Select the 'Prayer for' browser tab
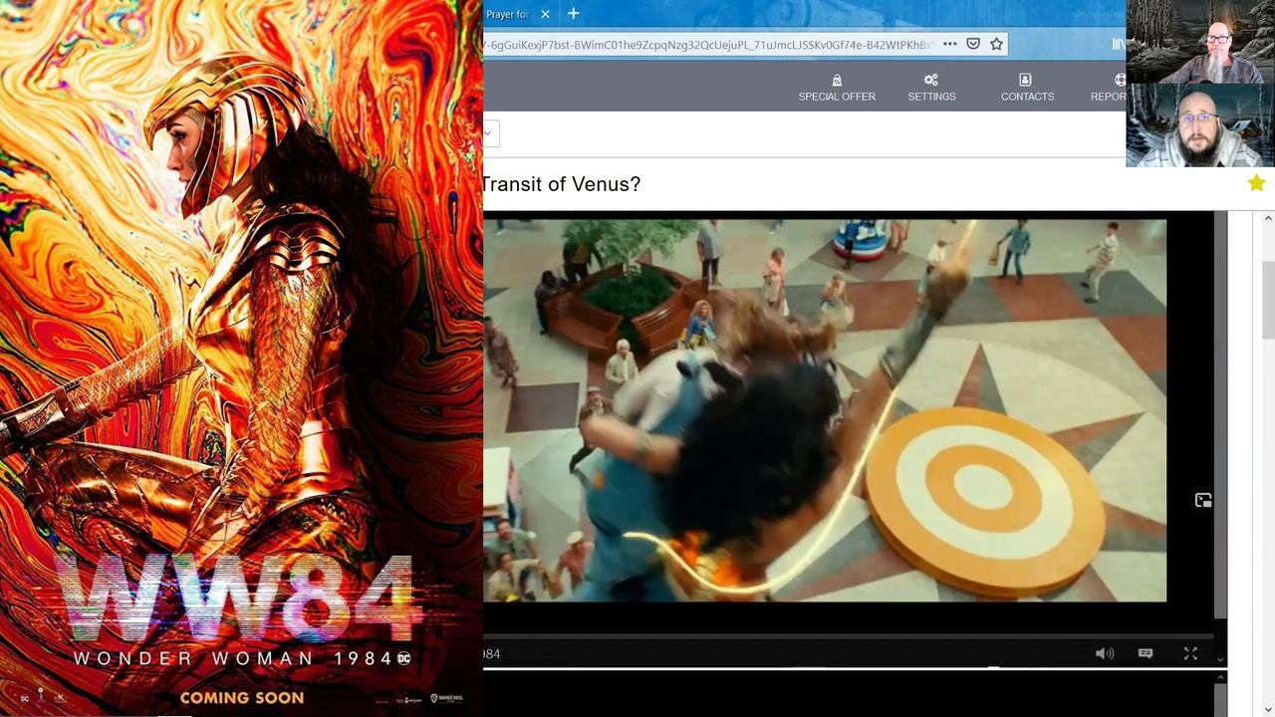This screenshot has height=717, width=1275. tap(508, 14)
